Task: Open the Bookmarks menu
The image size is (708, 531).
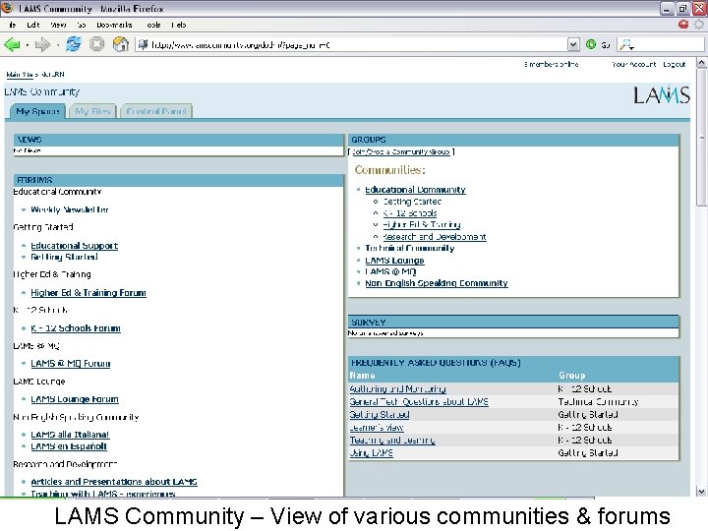Action: click(114, 25)
